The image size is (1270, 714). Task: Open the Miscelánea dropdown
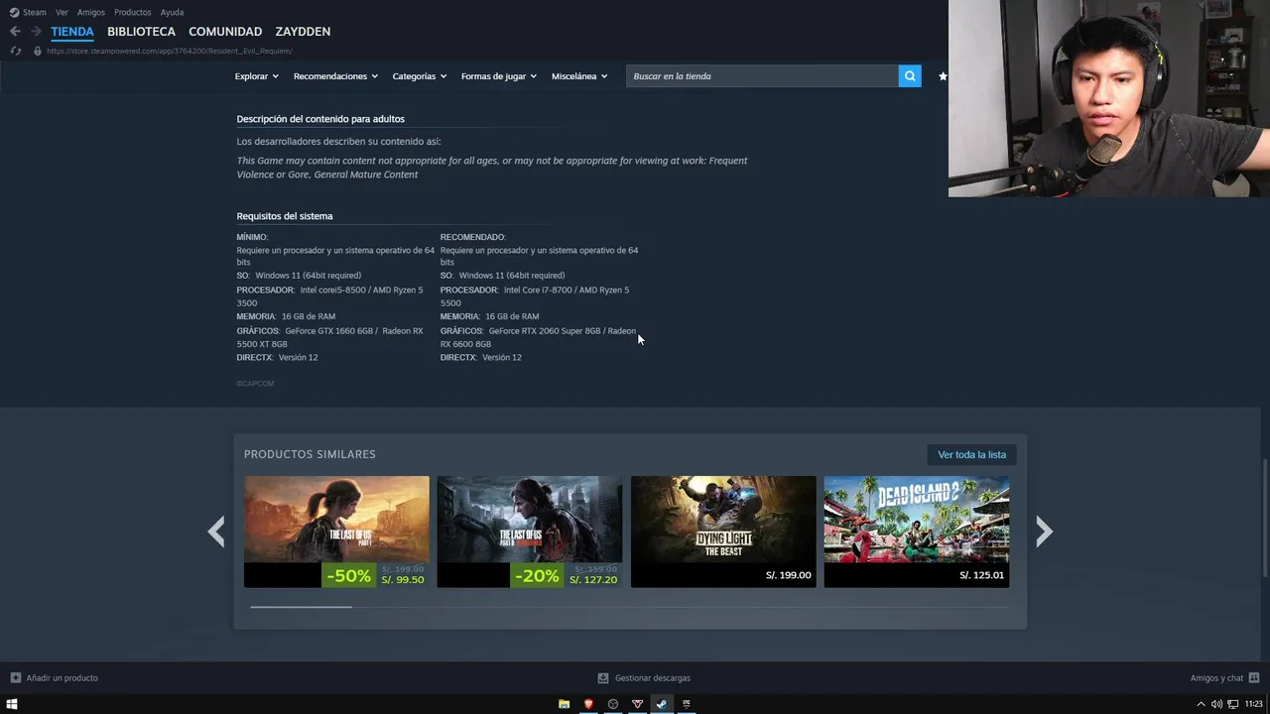579,76
